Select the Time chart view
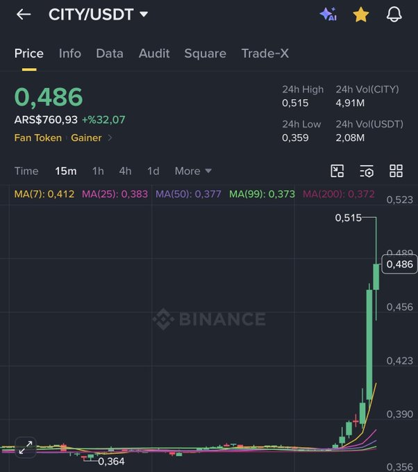 point(26,171)
